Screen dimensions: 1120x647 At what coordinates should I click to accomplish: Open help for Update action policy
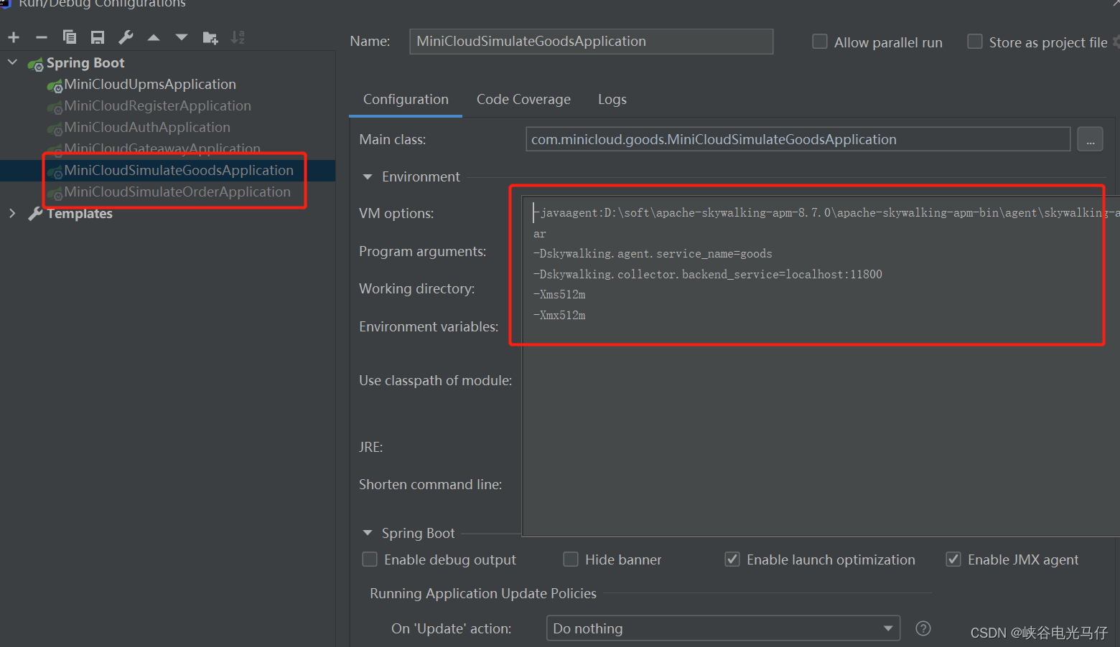click(923, 628)
